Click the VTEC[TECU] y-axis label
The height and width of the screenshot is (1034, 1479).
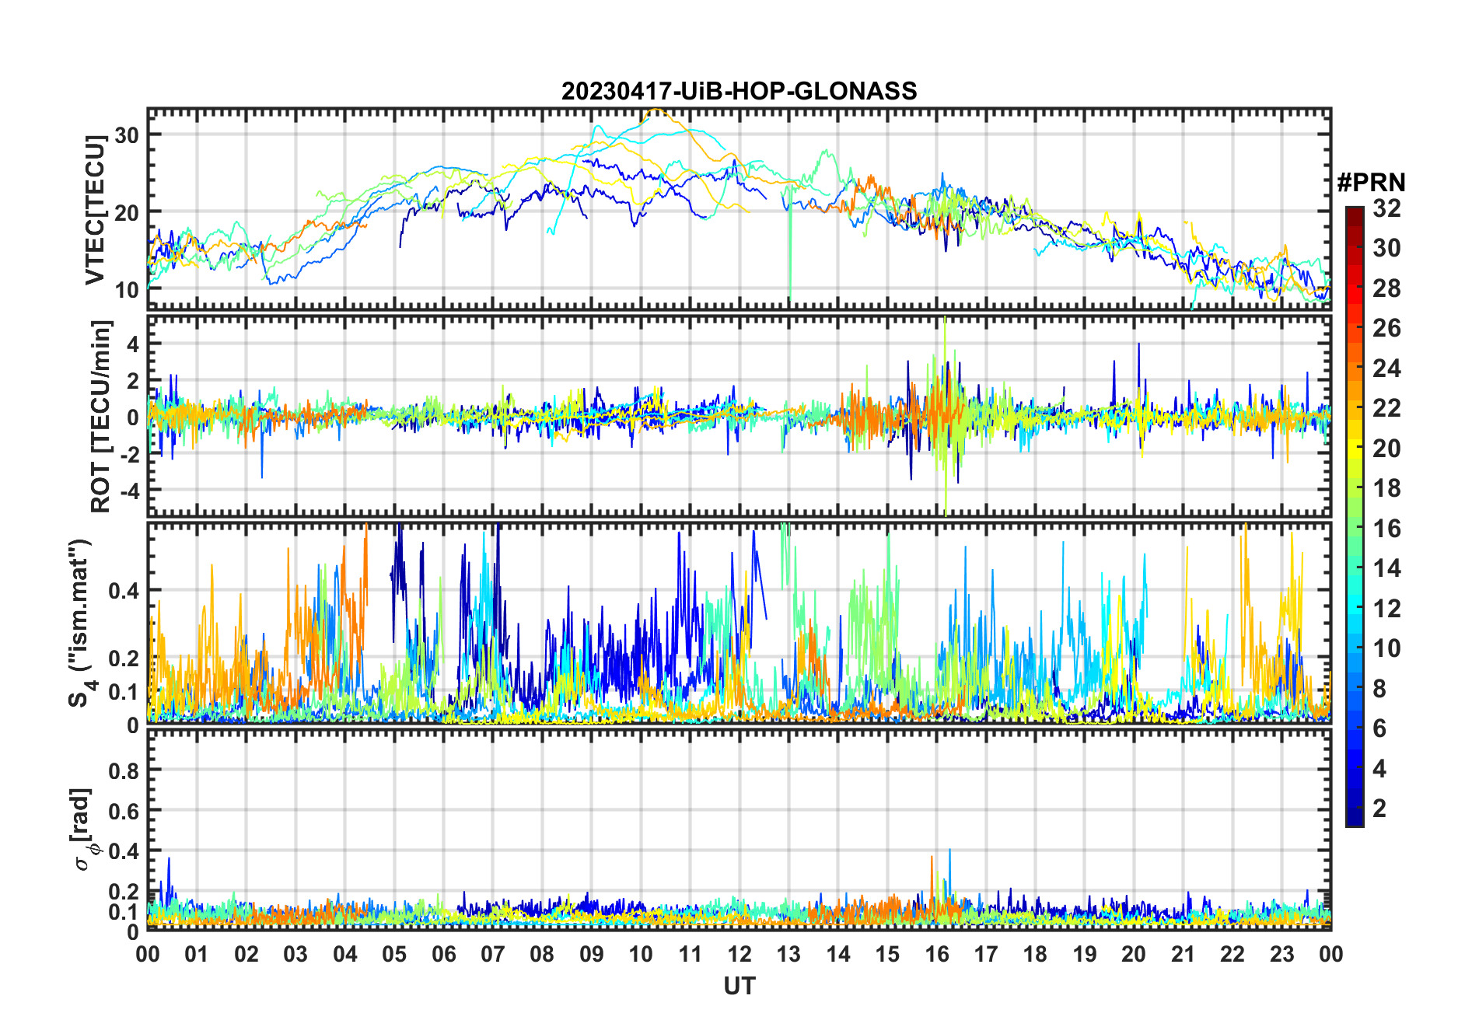(95, 210)
